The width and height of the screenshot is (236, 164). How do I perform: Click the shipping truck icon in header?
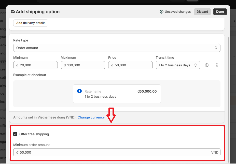pos(13,12)
